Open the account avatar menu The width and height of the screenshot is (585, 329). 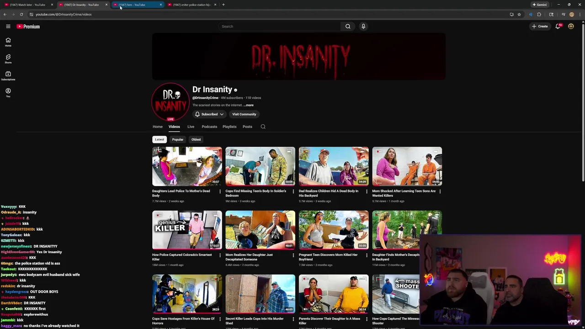tap(571, 27)
